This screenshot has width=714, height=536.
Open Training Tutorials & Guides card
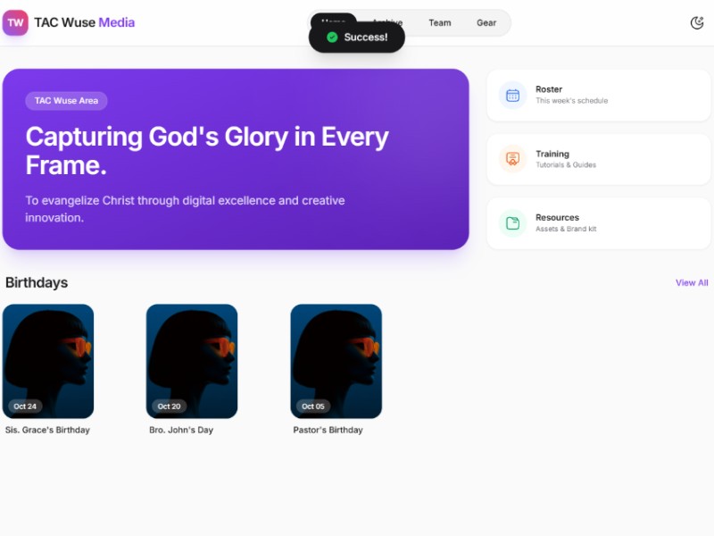pyautogui.click(x=598, y=159)
